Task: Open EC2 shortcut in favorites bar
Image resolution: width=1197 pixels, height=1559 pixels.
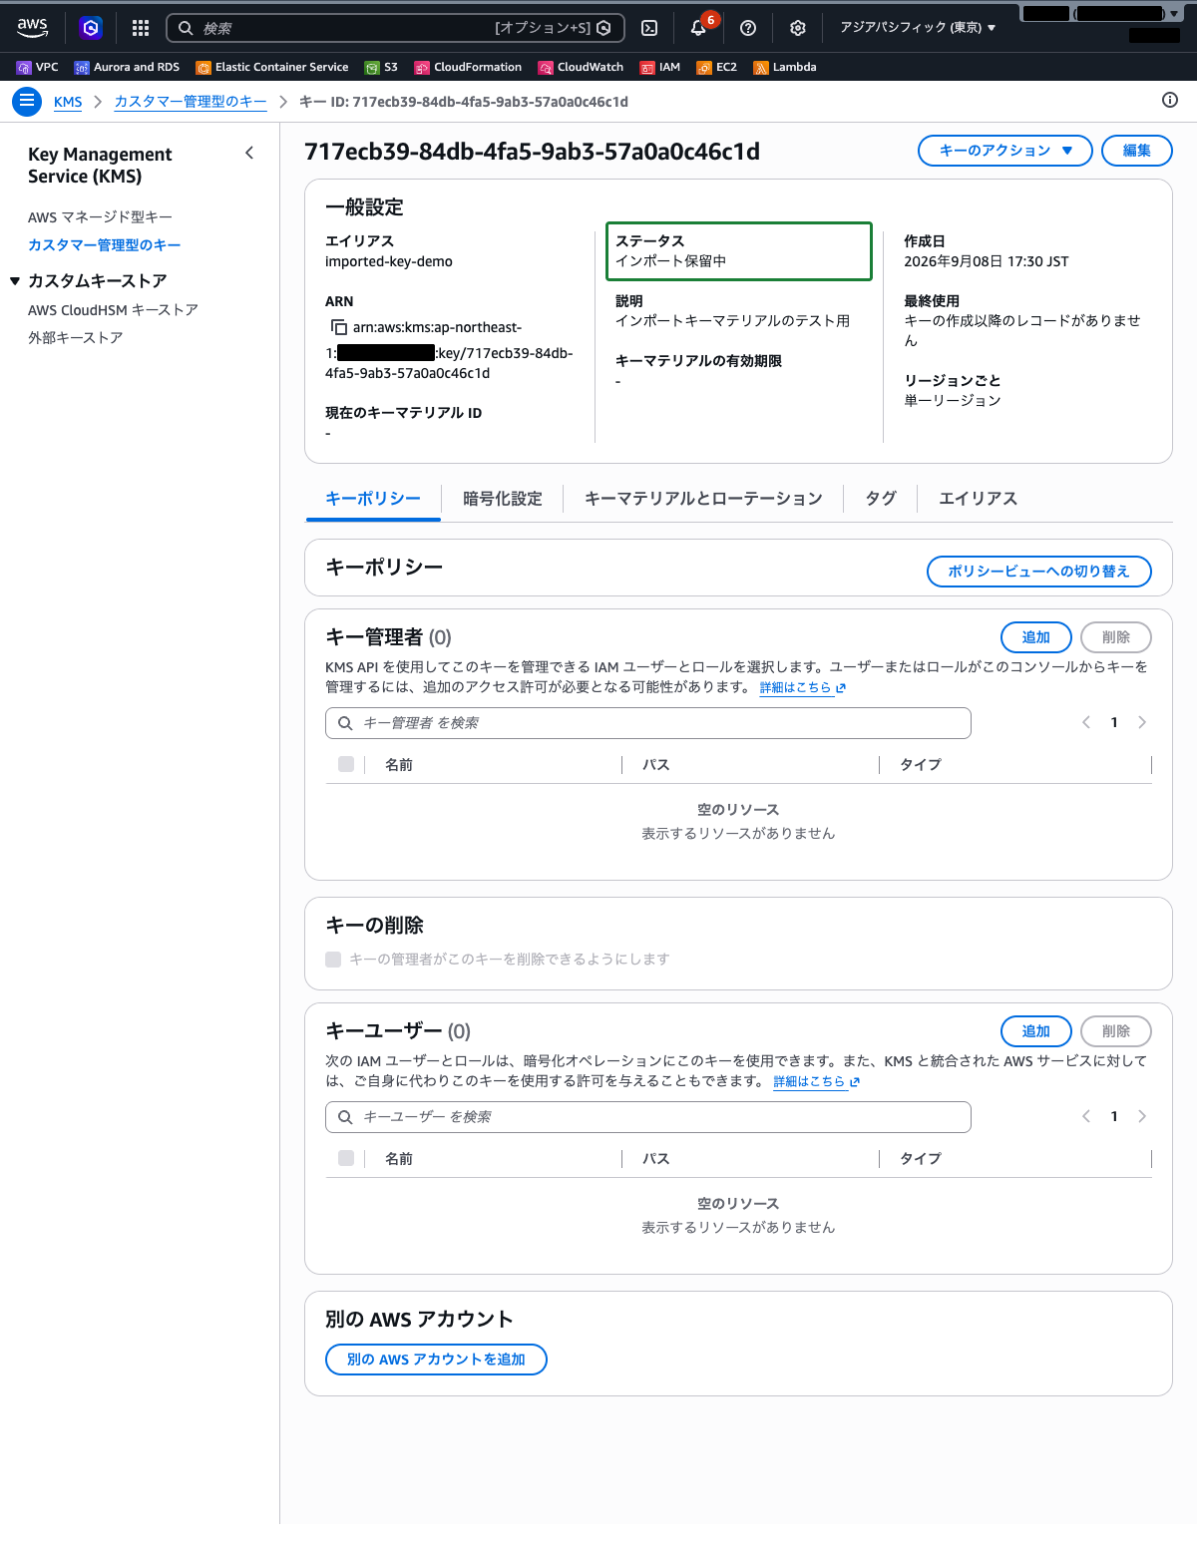Action: [717, 67]
